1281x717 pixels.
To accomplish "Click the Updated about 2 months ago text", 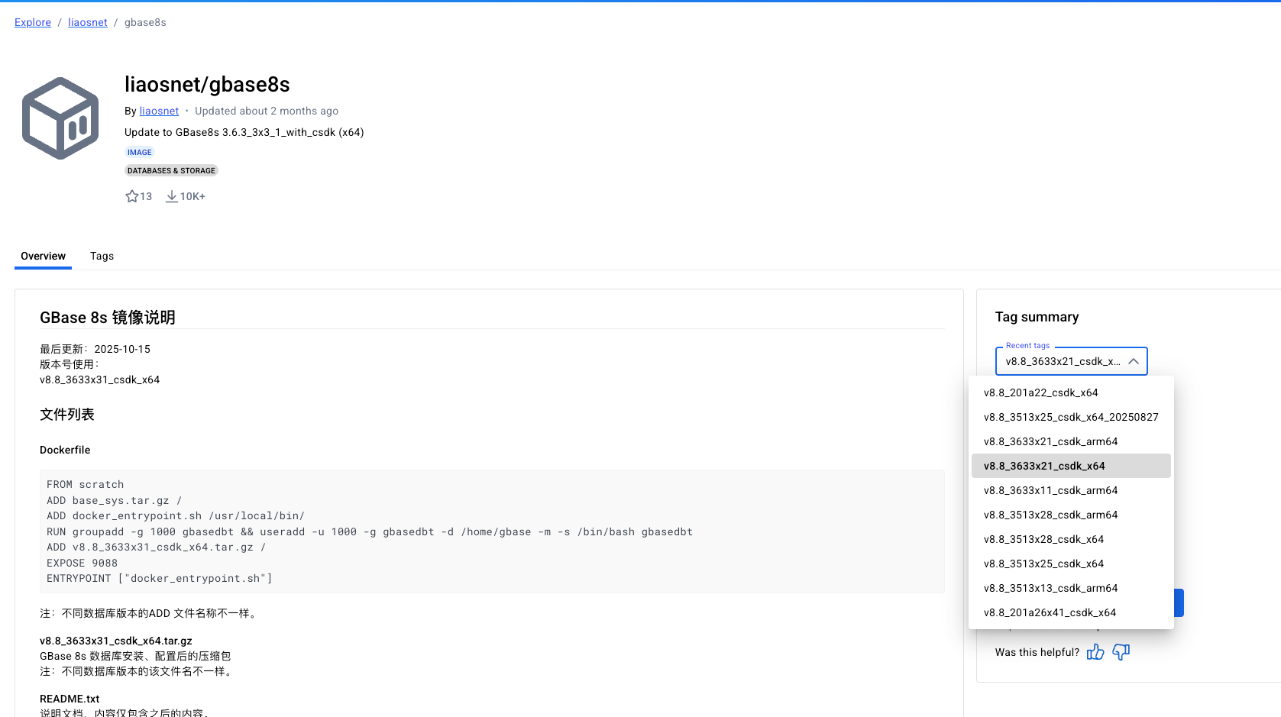I will 267,111.
